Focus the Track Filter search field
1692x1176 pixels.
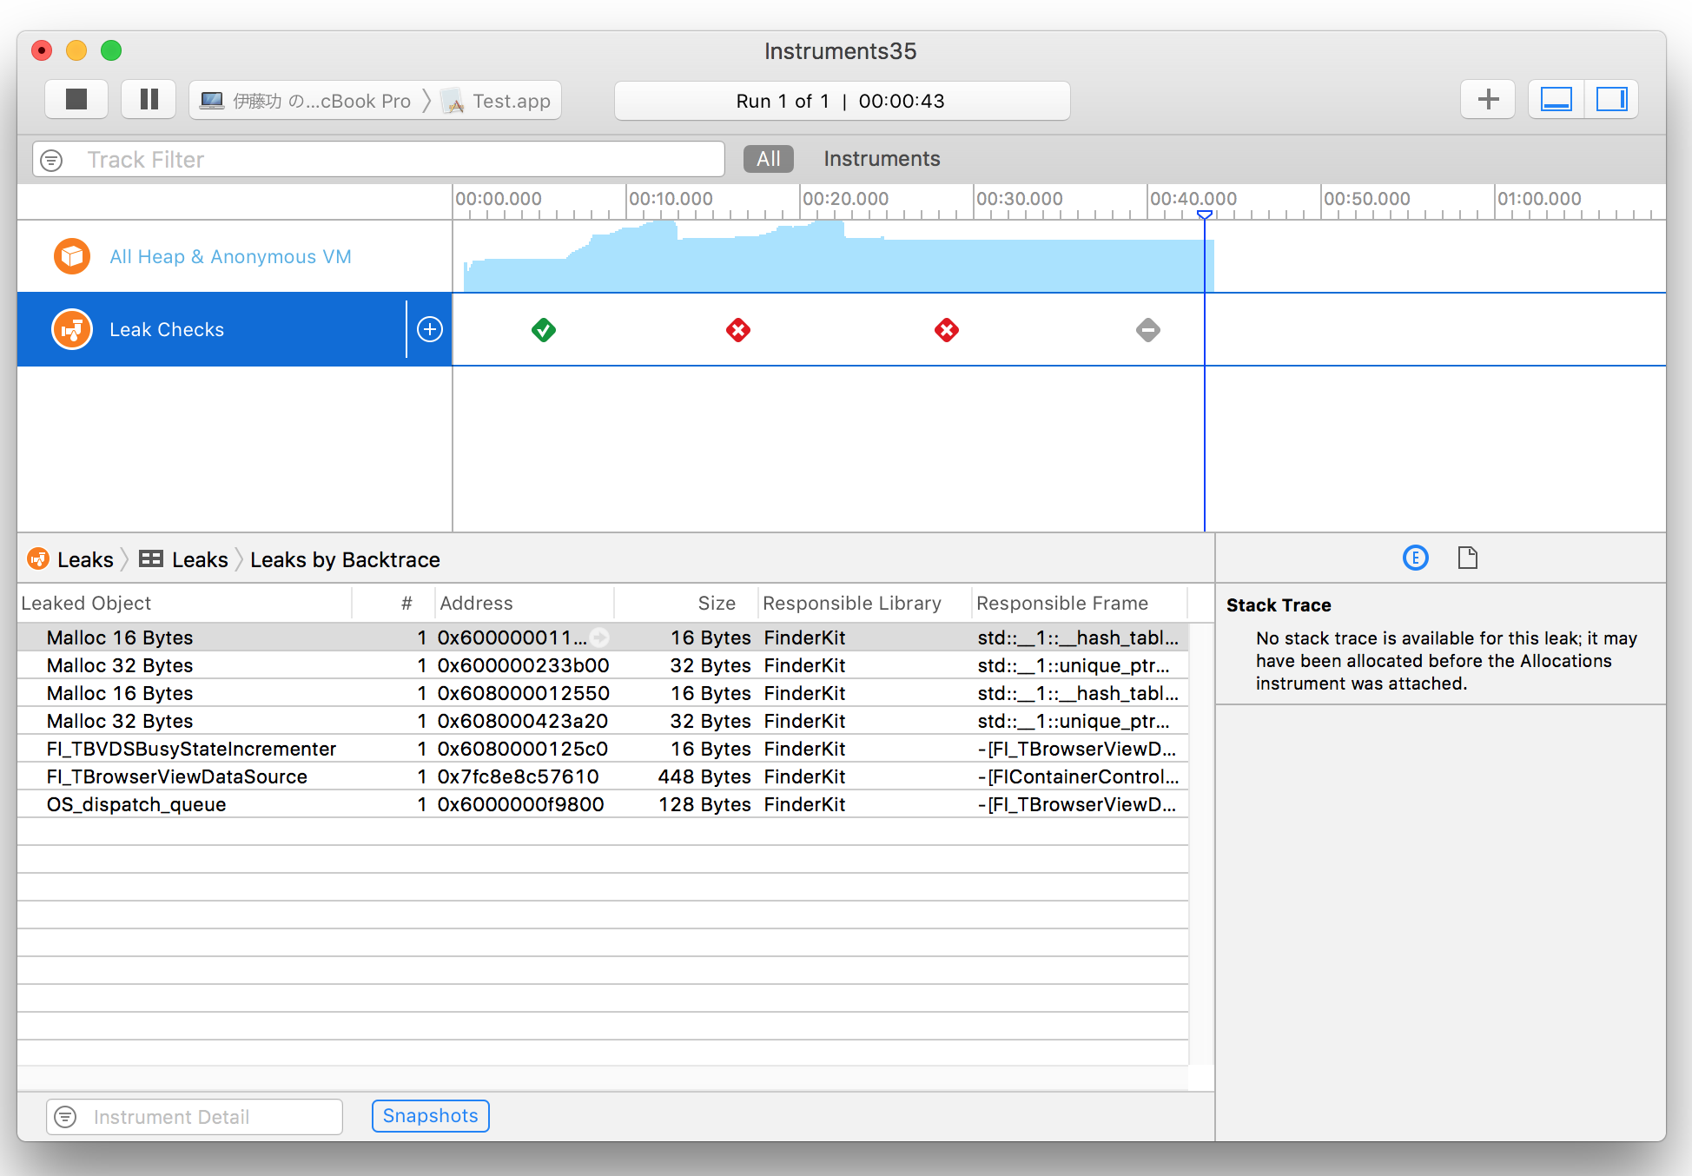pos(379,160)
